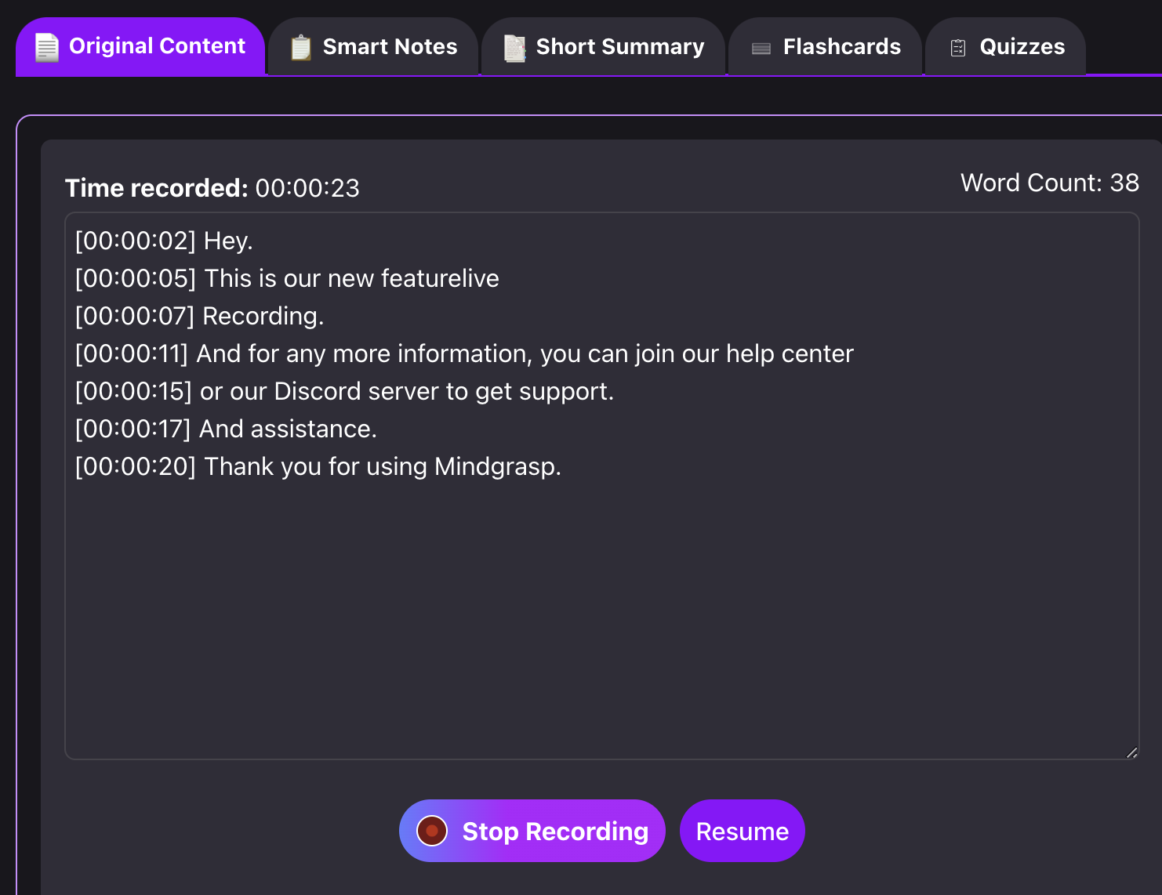The image size is (1162, 895).
Task: Click the Resume button
Action: (742, 831)
